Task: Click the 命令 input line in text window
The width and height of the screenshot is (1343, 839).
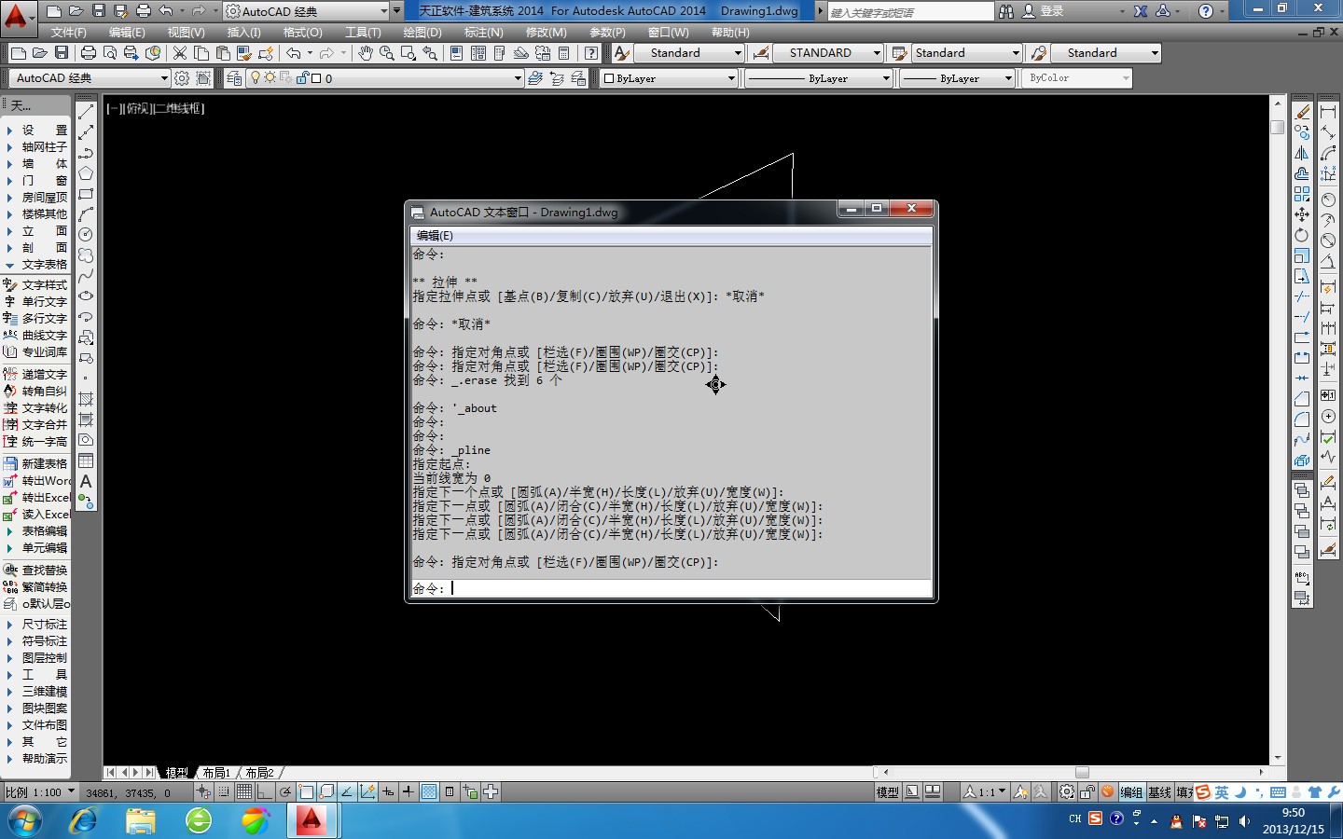Action: pyautogui.click(x=671, y=588)
